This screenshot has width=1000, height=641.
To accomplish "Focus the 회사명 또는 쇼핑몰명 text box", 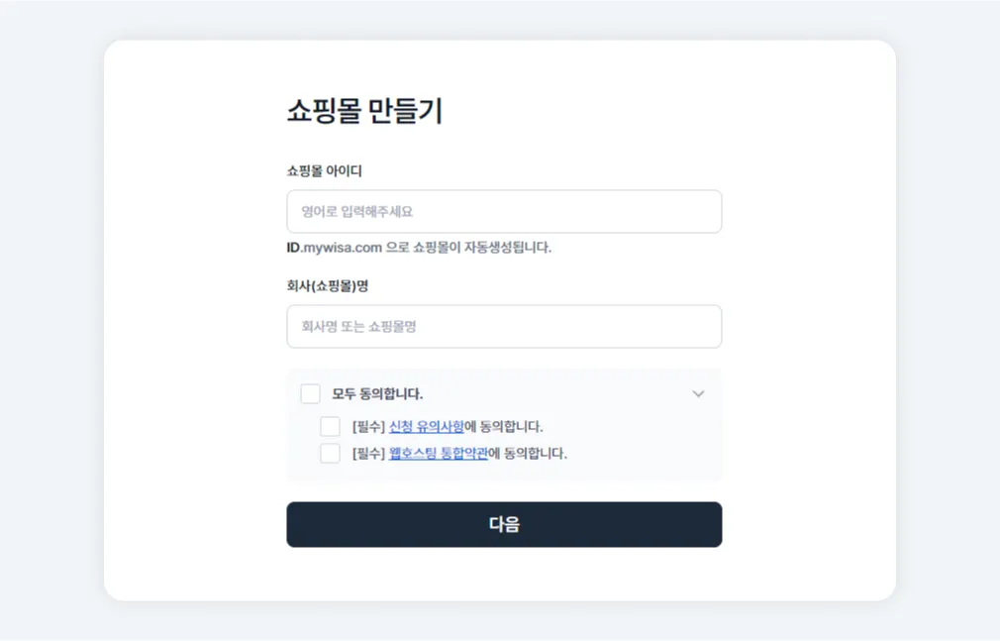I will coord(504,326).
